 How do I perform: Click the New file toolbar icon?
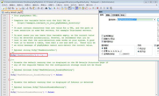click(x=3, y=8)
